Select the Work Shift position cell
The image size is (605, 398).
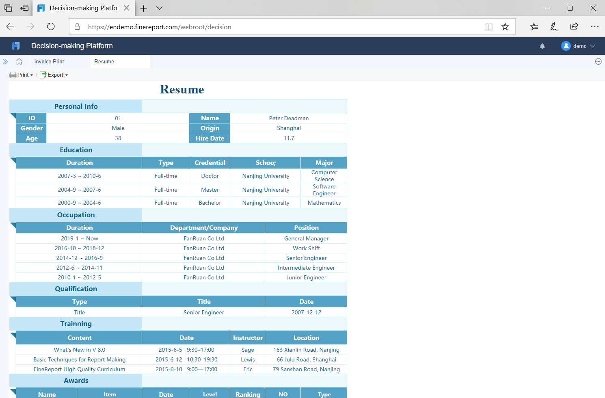(306, 248)
